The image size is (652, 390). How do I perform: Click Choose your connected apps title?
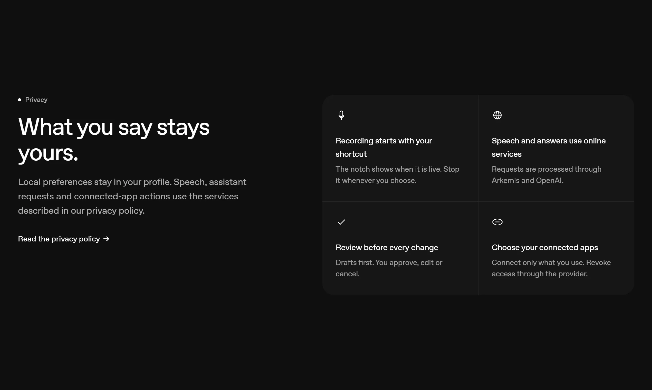(545, 247)
